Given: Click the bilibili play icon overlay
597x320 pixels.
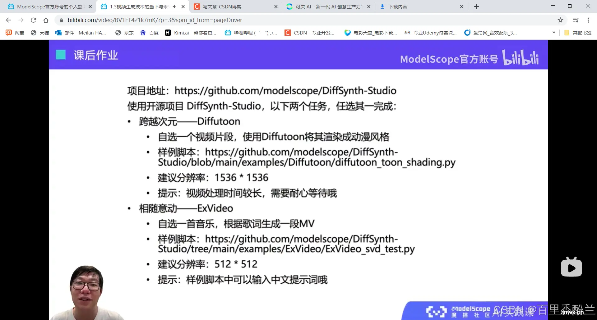Looking at the screenshot, I should 572,267.
